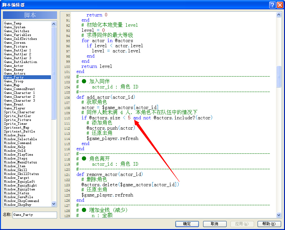Click the script list scroll down arrow

click(54, 204)
